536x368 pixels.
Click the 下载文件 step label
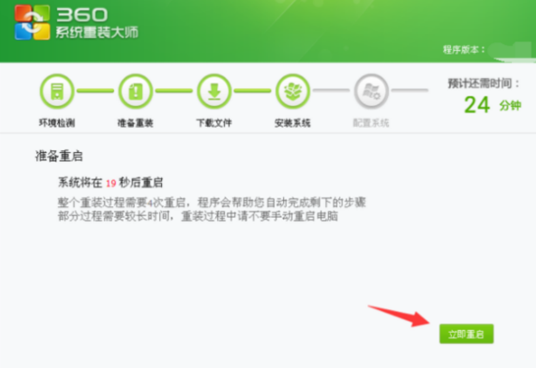[x=214, y=123]
